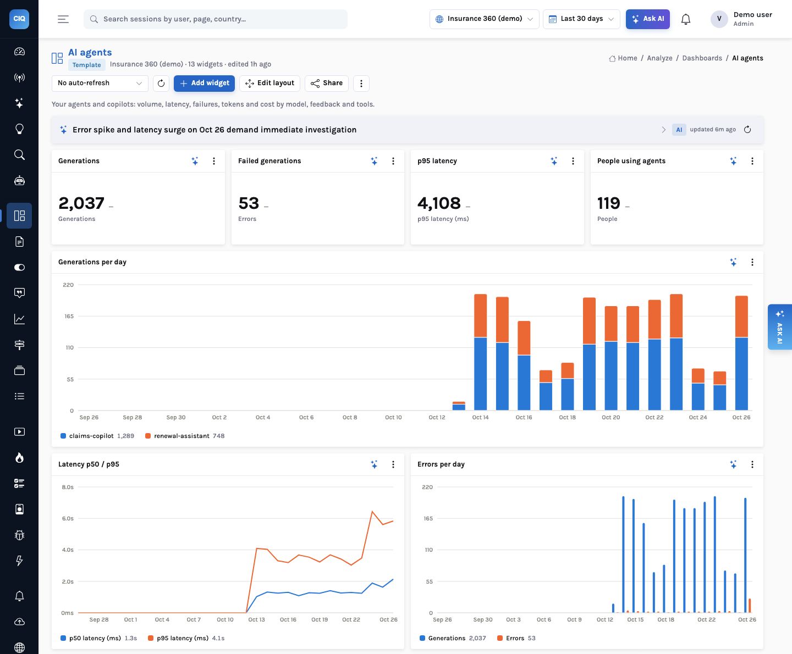The image size is (792, 654).
Task: Click the Add widget button
Action: 205,84
